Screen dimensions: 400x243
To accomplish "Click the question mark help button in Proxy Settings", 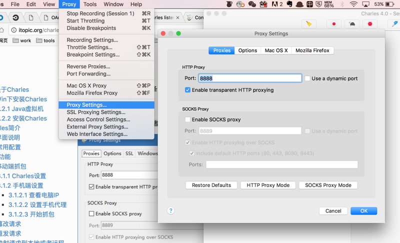I will point(170,210).
